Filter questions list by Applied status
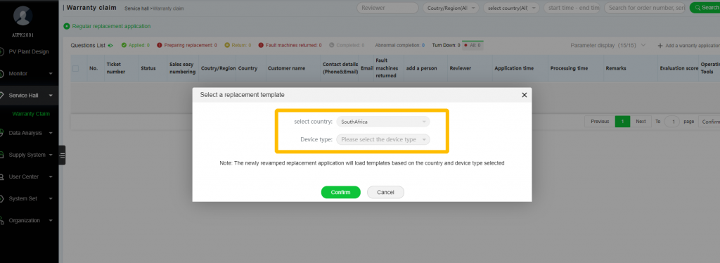This screenshot has width=720, height=263. tap(136, 46)
